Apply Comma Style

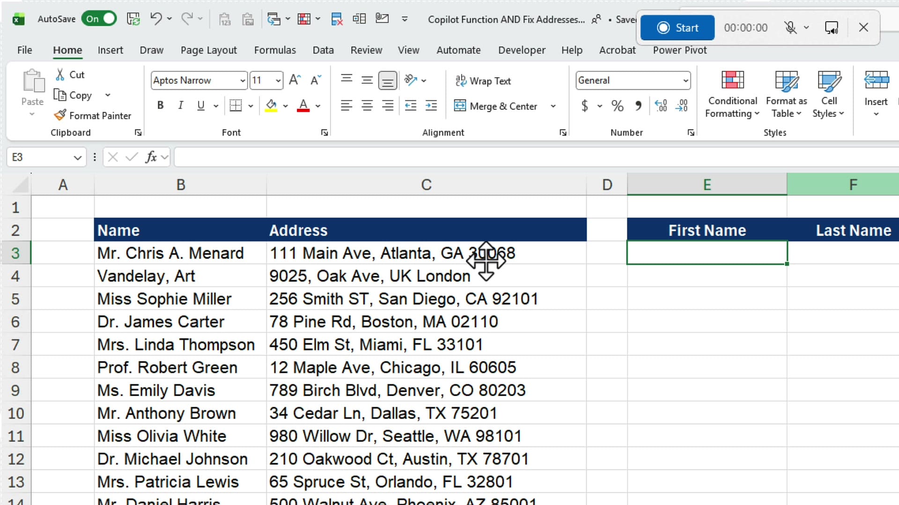click(x=638, y=106)
